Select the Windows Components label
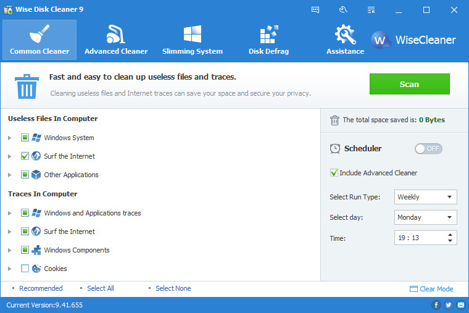Image resolution: width=469 pixels, height=313 pixels. (77, 250)
